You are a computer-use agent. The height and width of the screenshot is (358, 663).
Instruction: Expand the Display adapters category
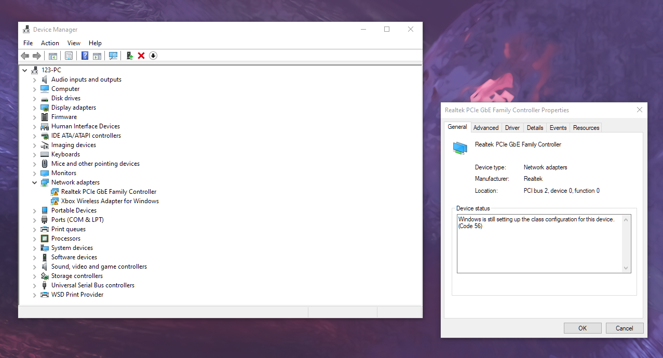(35, 108)
